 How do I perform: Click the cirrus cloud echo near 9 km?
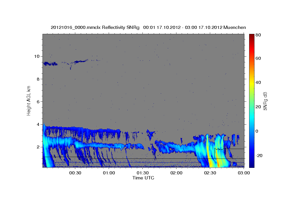51,64
